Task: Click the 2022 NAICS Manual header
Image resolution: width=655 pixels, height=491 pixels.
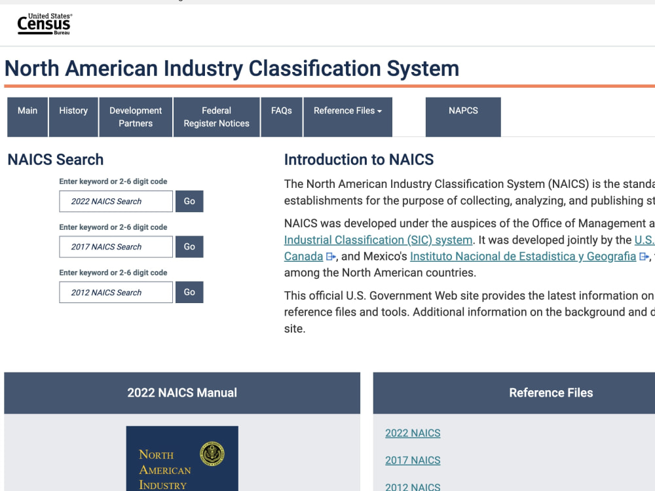Action: coord(182,393)
